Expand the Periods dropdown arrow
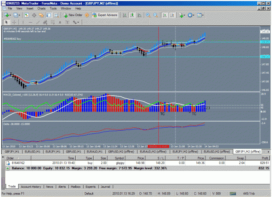Screen dimensions: 272x197 (x=193, y=15)
